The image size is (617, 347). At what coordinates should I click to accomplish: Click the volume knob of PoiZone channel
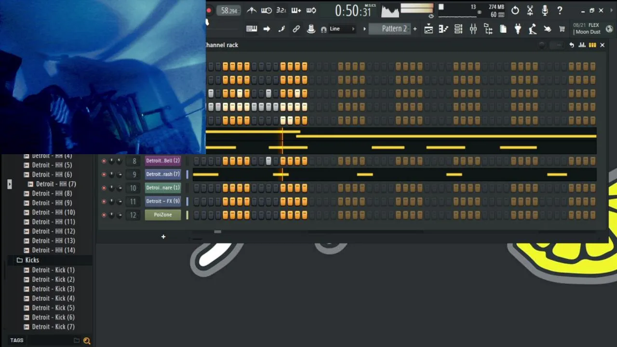click(120, 215)
